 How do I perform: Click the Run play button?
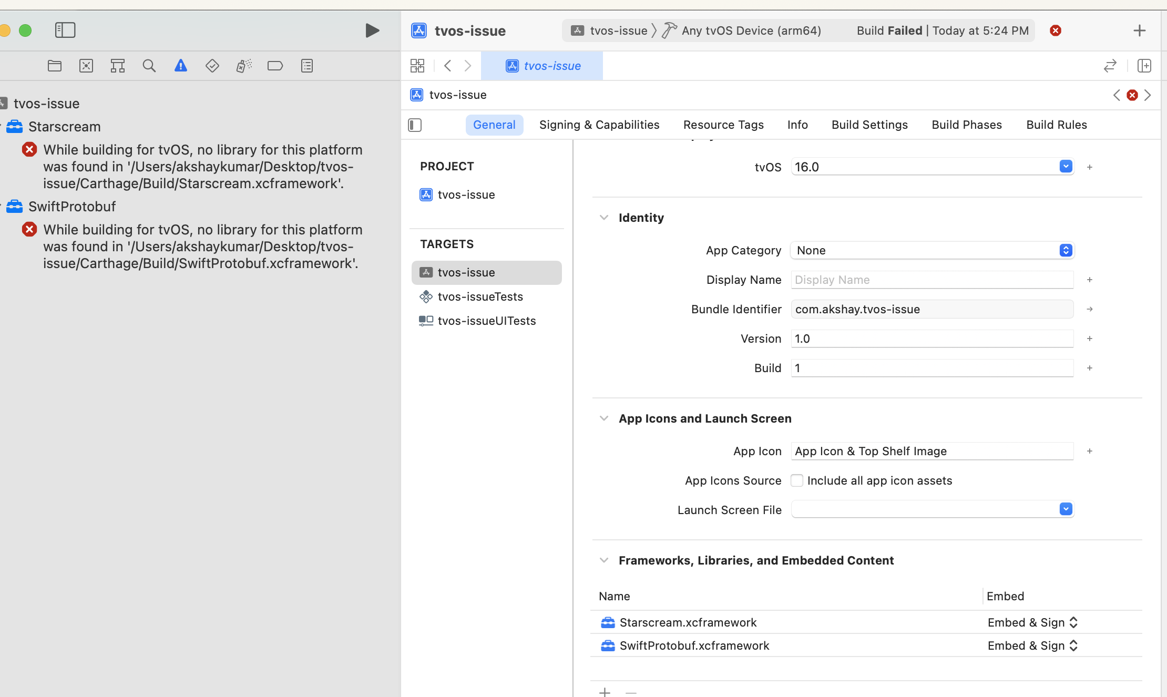pyautogui.click(x=372, y=30)
